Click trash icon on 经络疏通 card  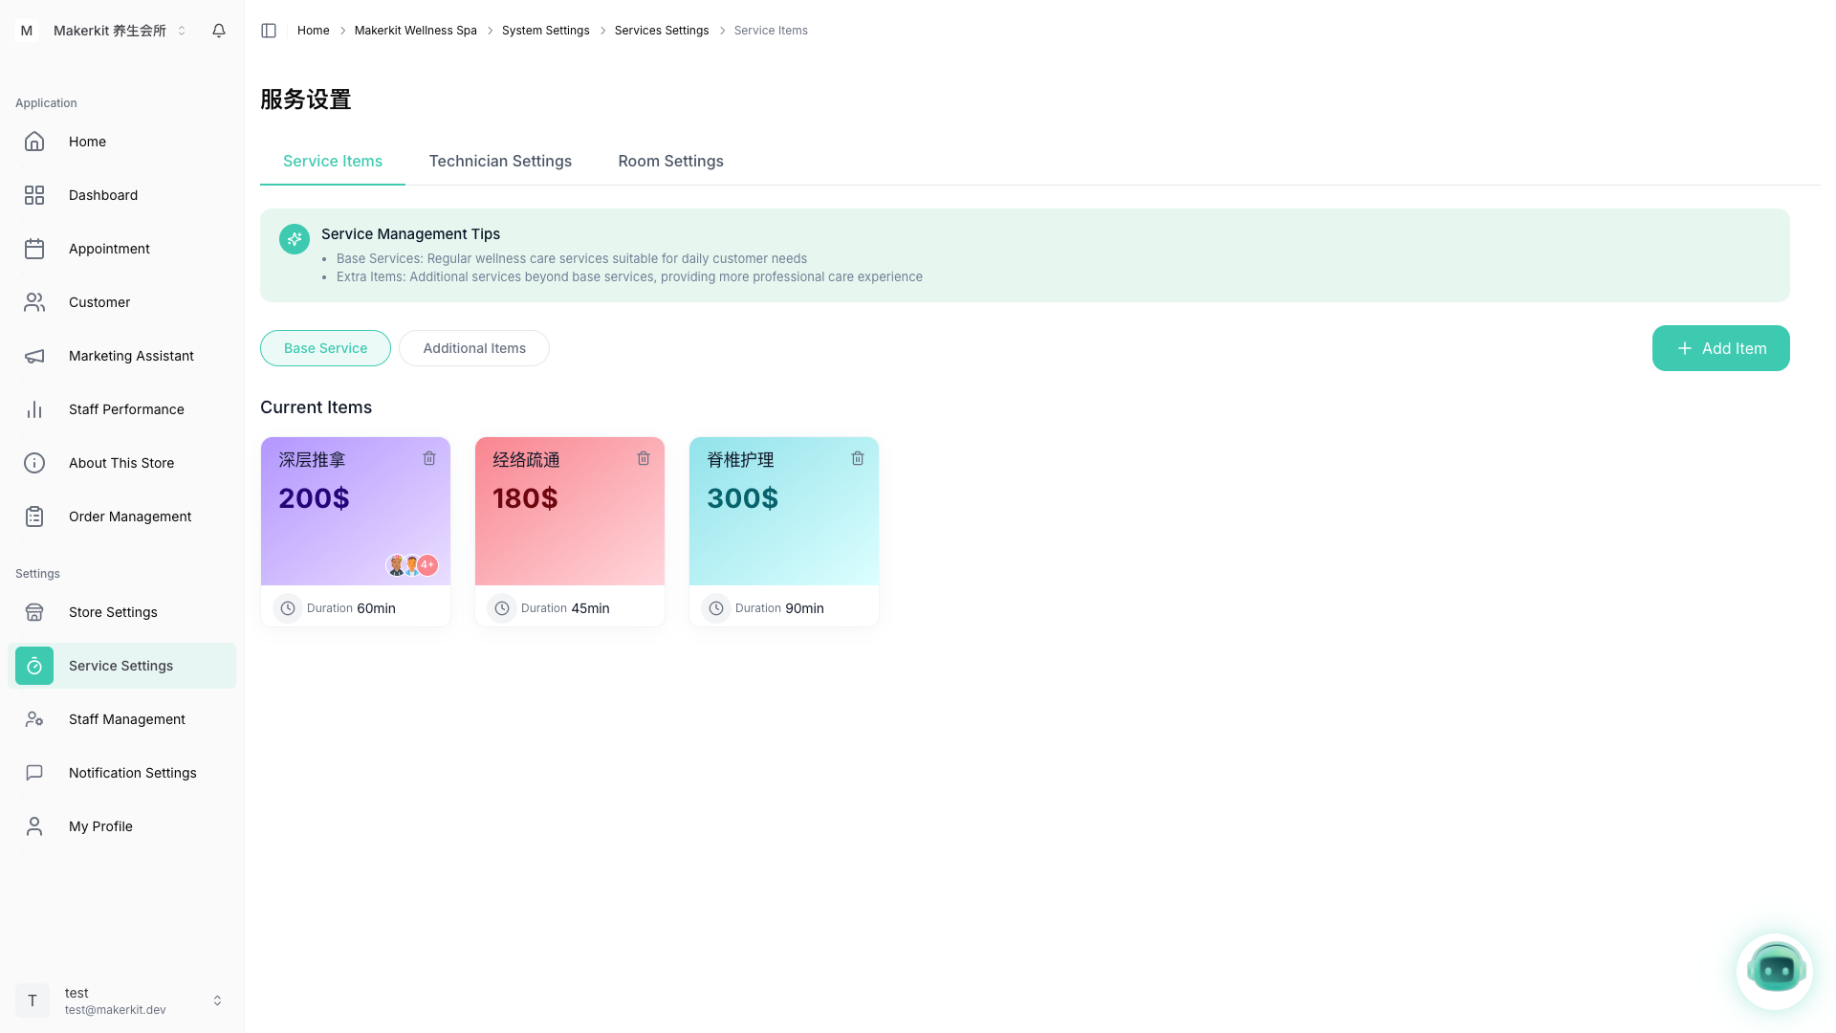[x=644, y=459]
